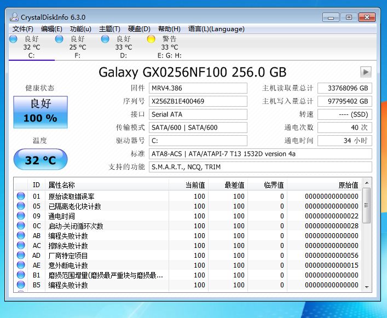Click status orb of attribute AE row

[21, 265]
